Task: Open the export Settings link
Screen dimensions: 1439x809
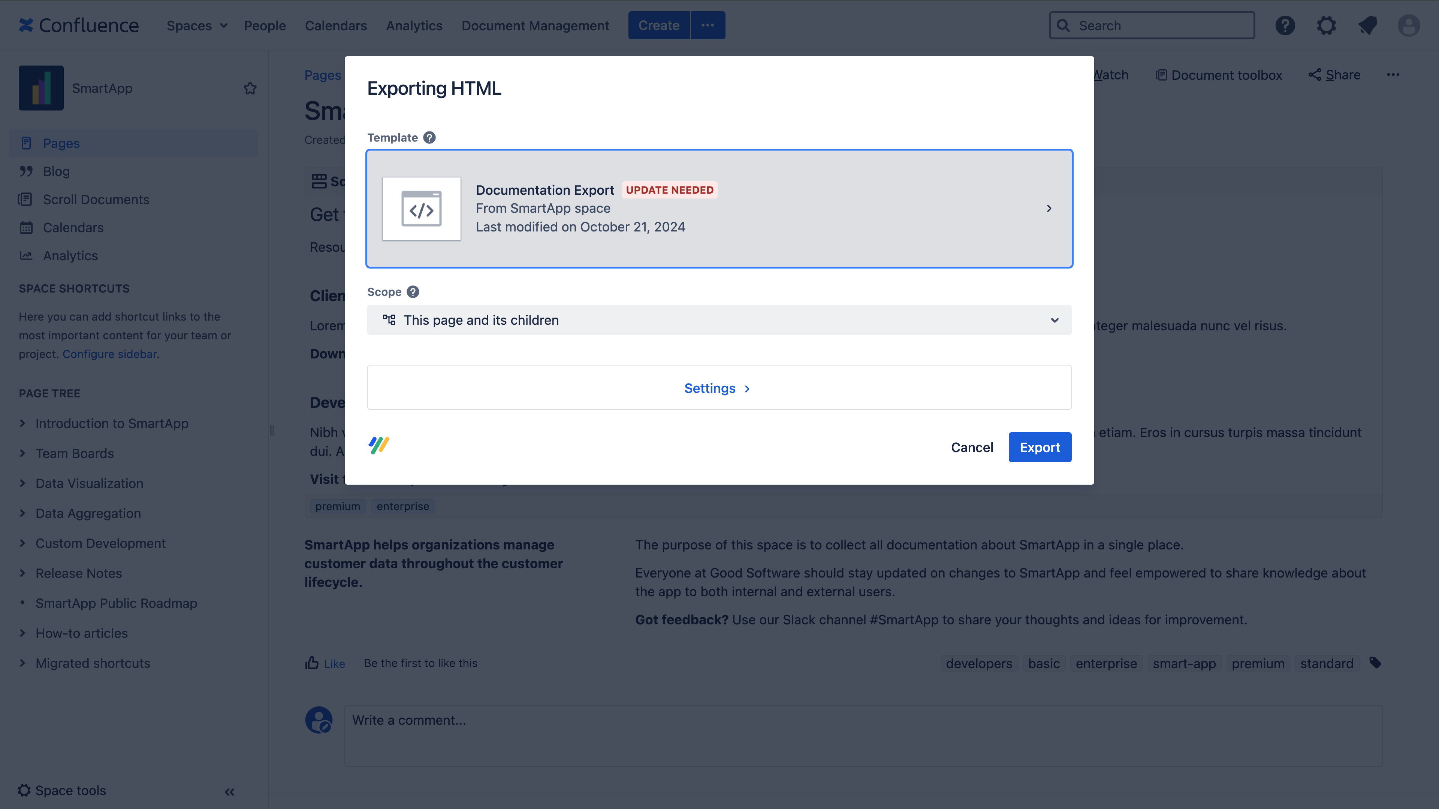Action: click(717, 388)
